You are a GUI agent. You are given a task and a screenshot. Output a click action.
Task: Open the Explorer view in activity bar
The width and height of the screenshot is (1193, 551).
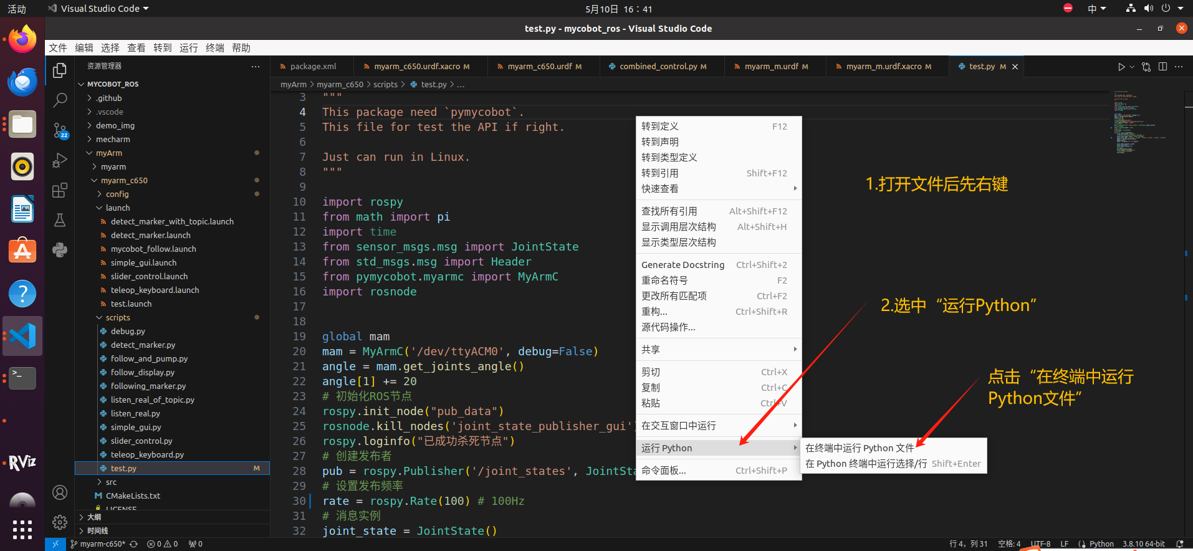pos(60,70)
